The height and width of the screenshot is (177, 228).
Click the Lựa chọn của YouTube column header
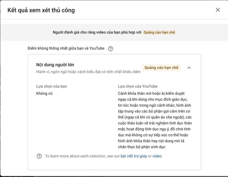coord(138,86)
